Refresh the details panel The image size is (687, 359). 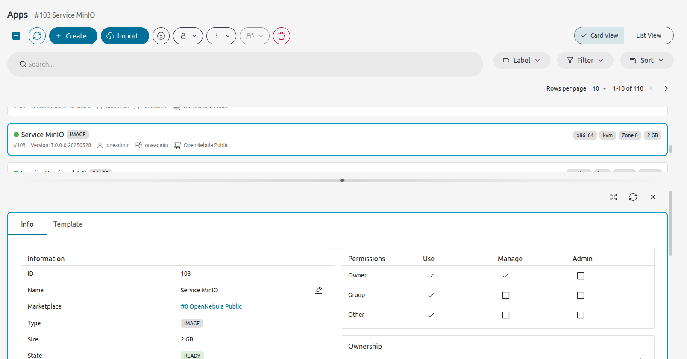point(633,197)
